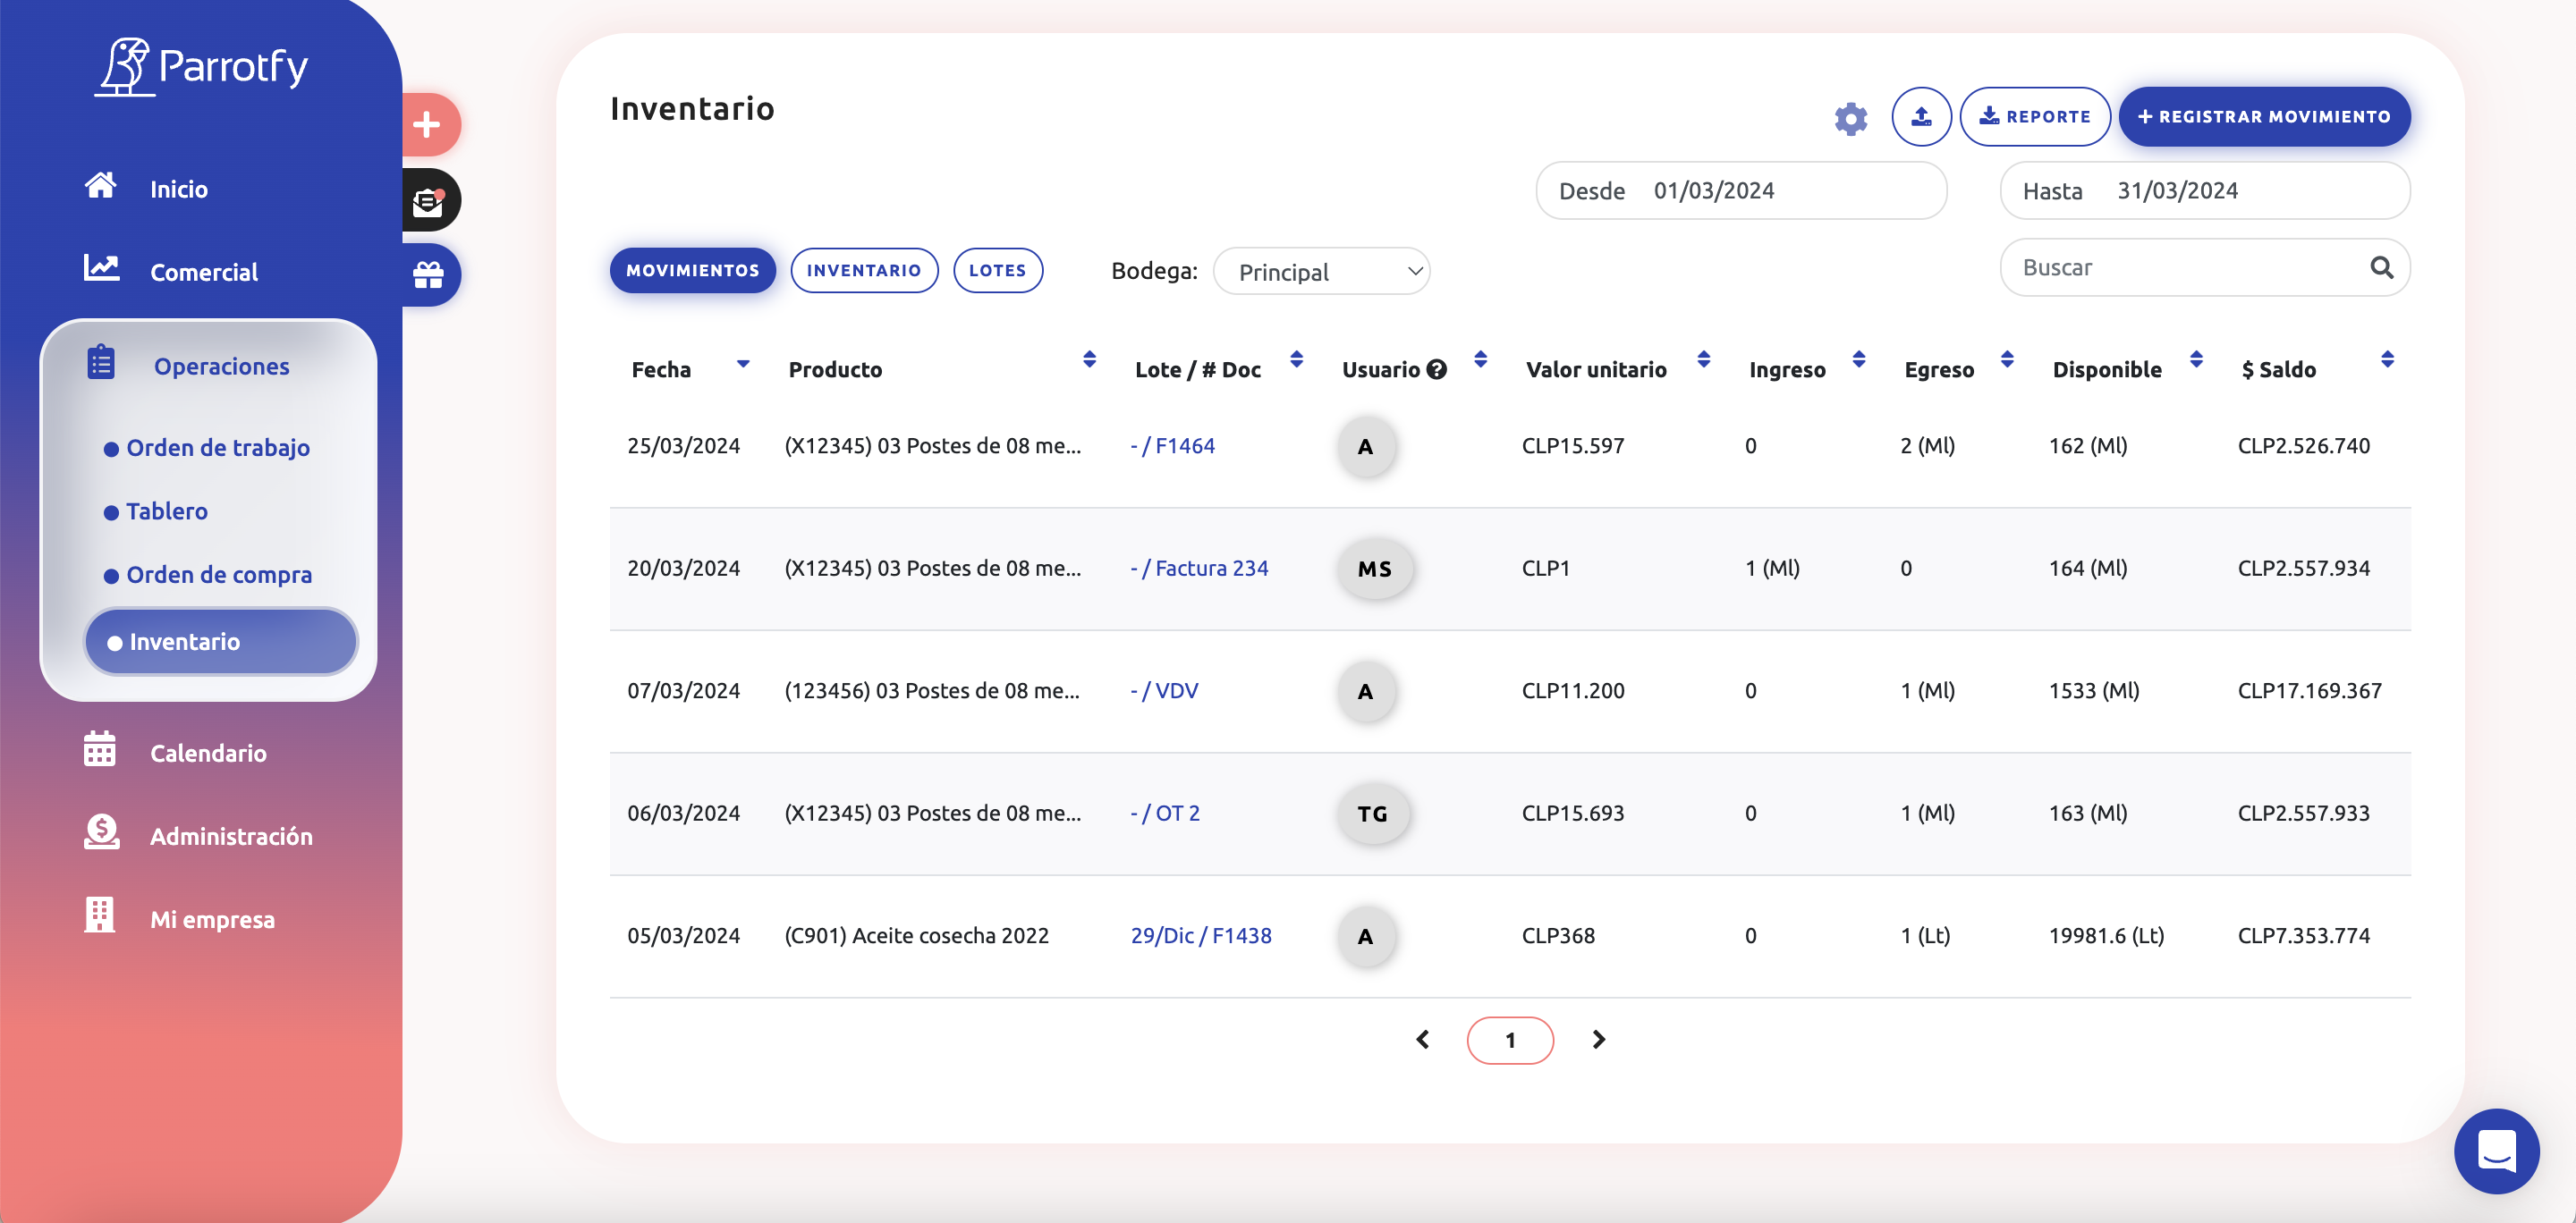
Task: Switch to the Movimientos tab
Action: point(692,271)
